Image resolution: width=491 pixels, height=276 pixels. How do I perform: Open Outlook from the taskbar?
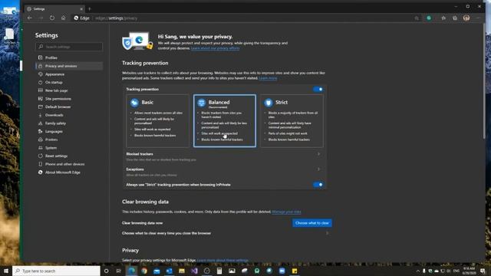(169, 271)
